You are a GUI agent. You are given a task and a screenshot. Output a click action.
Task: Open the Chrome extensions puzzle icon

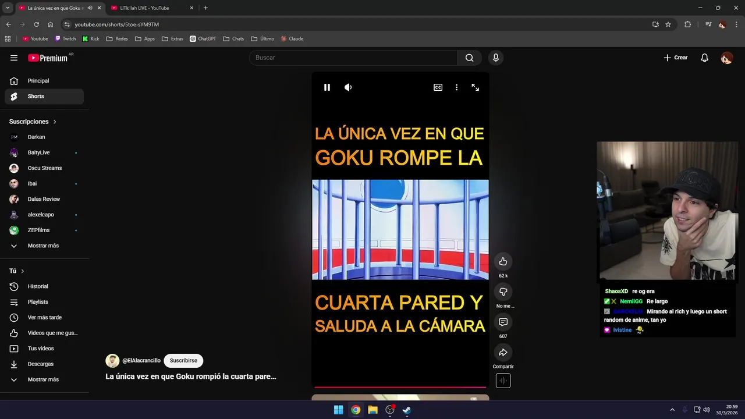tap(687, 24)
